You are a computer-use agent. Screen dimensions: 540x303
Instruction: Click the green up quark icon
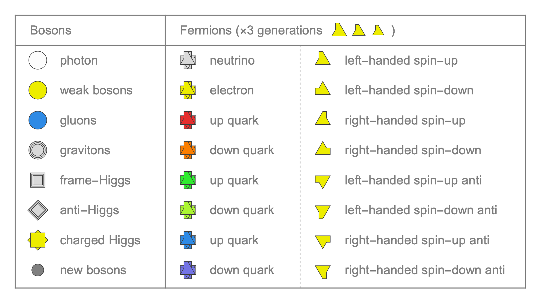(188, 180)
